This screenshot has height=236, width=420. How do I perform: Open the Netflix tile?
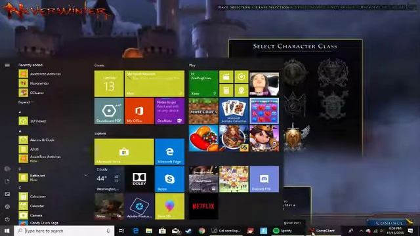point(203,206)
